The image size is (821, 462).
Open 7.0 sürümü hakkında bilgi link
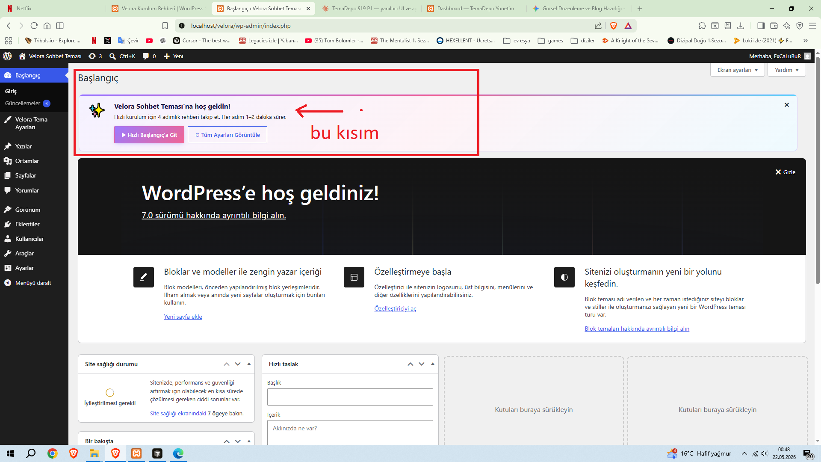coord(214,215)
